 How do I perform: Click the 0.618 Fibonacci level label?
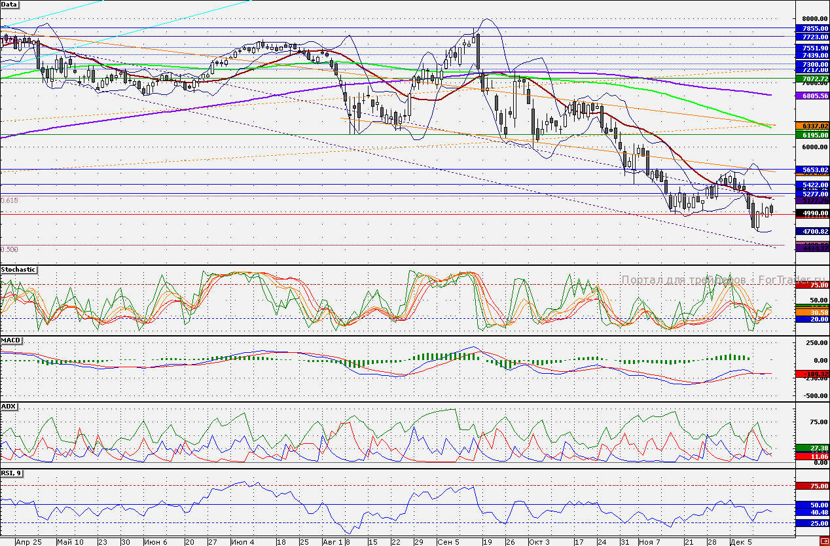pos(9,200)
